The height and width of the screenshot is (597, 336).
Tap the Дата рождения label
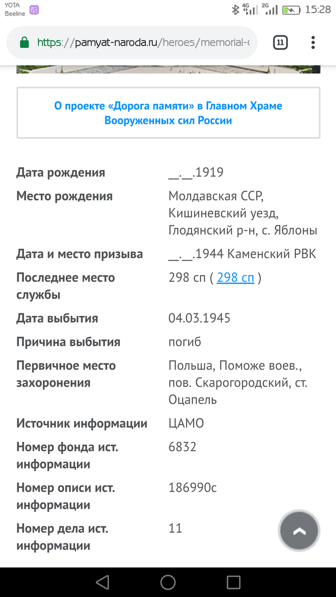click(61, 173)
